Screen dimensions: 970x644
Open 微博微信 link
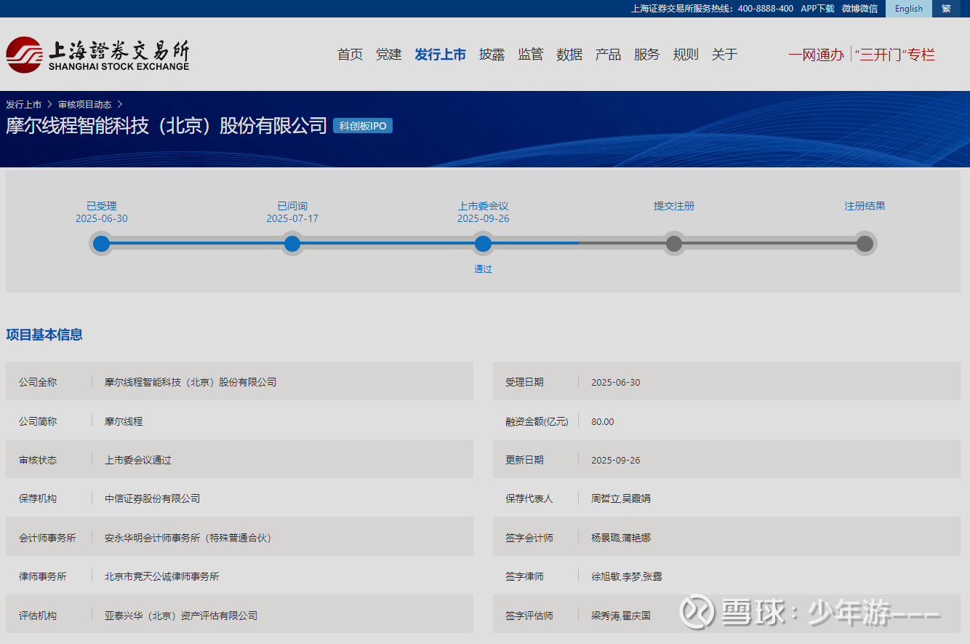pos(859,9)
